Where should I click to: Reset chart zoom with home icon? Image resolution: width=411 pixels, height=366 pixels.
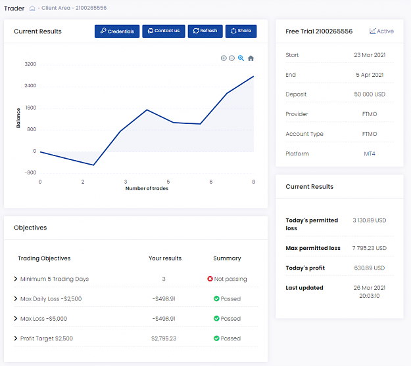251,58
